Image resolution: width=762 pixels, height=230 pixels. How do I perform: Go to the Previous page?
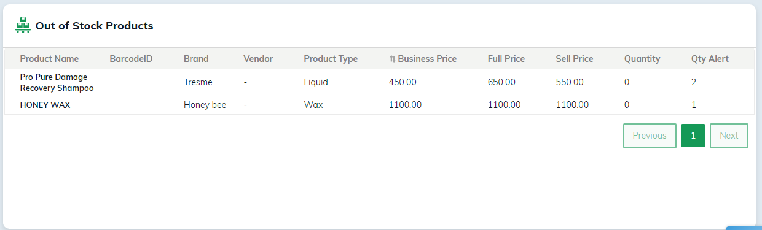[650, 136]
